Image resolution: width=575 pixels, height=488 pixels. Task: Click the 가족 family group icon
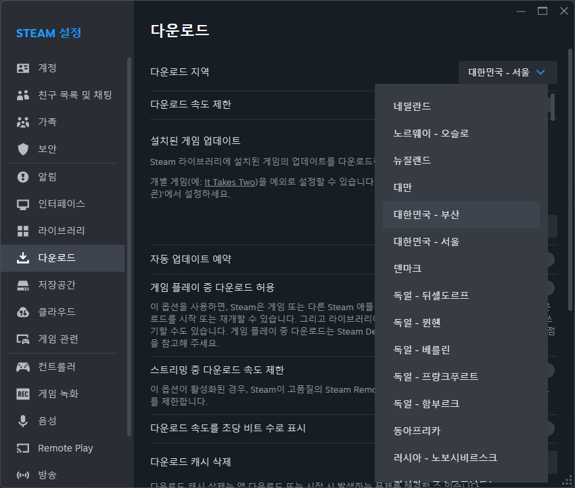coord(23,122)
